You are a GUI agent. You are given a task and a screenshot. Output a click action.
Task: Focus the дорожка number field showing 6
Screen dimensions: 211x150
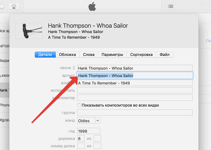tap(81, 138)
